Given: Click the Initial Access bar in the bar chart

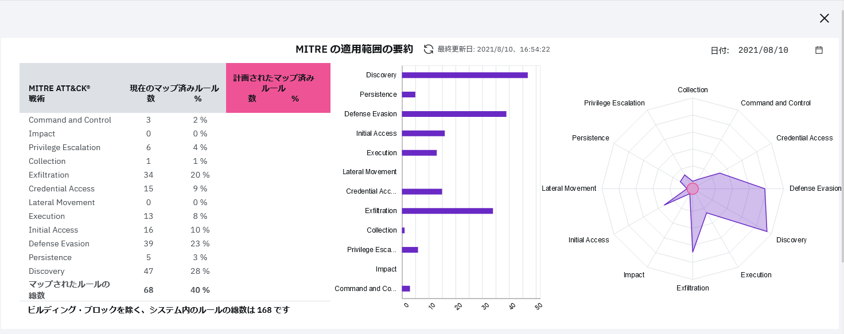Looking at the screenshot, I should tap(423, 133).
